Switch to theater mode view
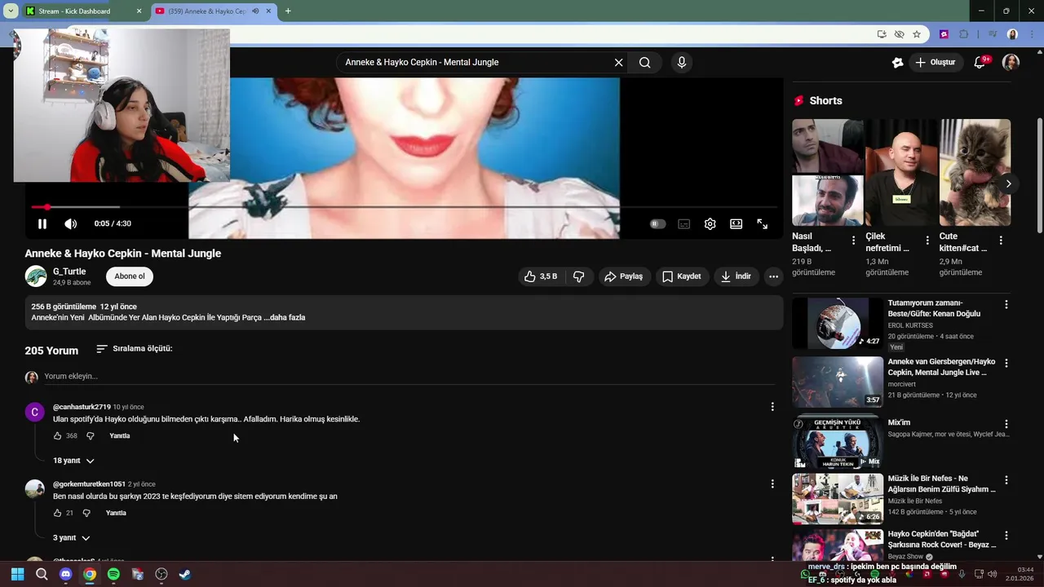The height and width of the screenshot is (587, 1044). [x=737, y=223]
